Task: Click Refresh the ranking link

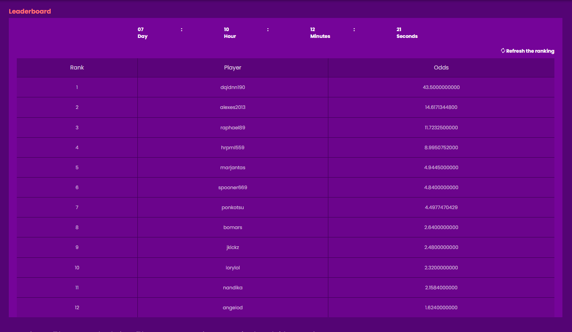Action: point(530,51)
